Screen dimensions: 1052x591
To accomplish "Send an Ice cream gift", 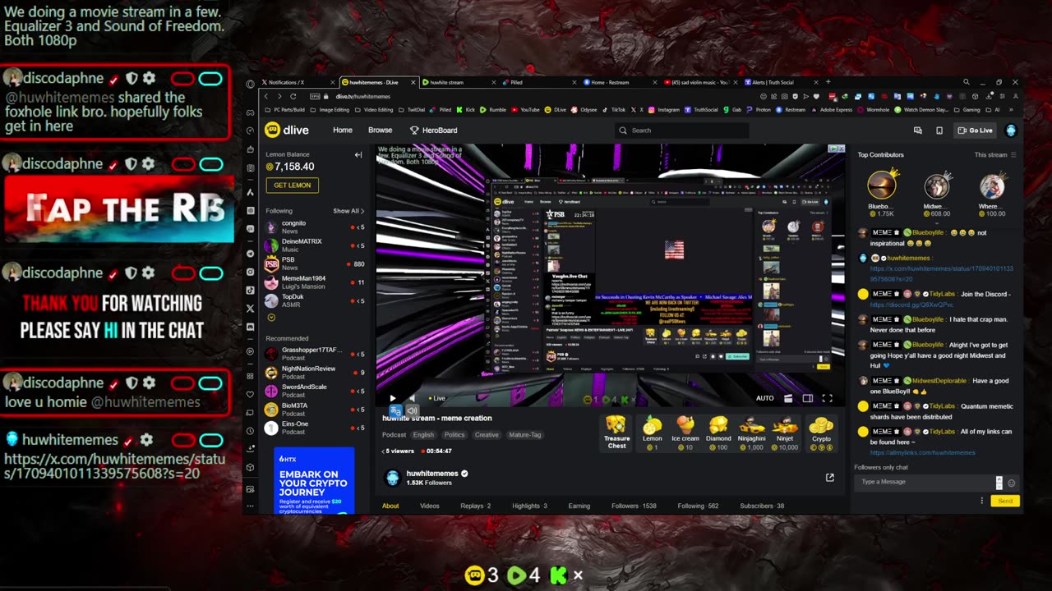I will [x=685, y=433].
